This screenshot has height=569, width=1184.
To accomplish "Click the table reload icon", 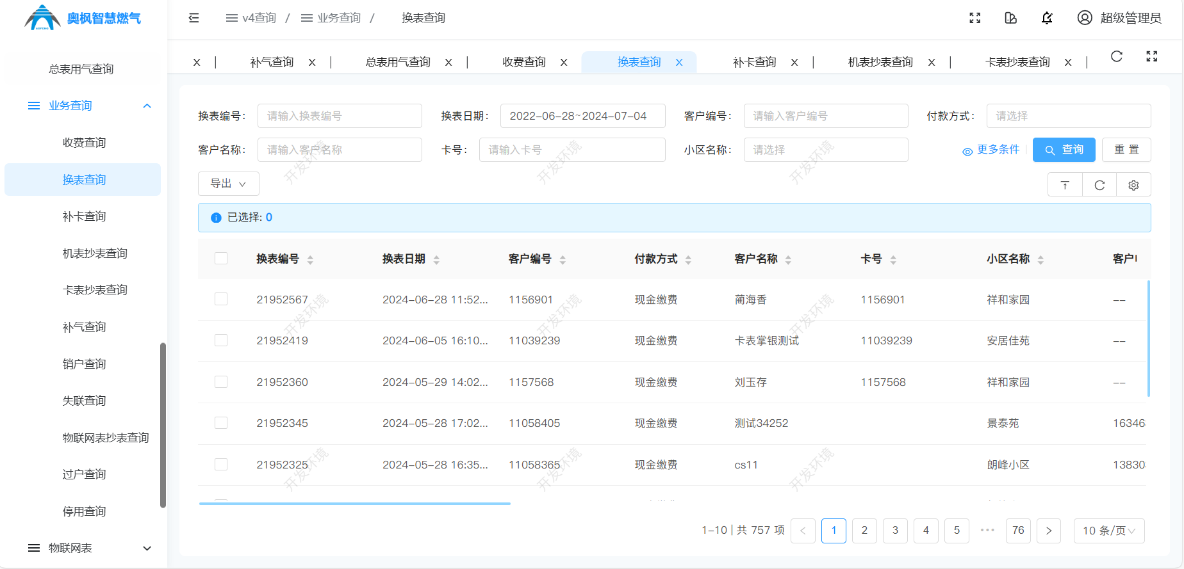I will (1099, 185).
